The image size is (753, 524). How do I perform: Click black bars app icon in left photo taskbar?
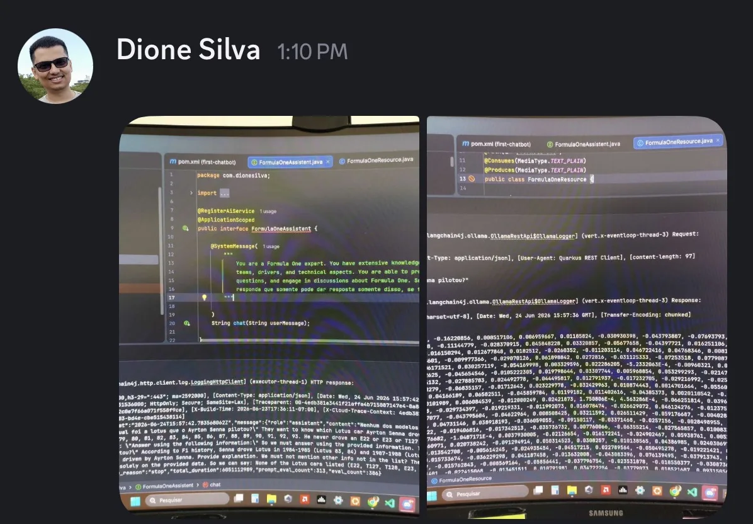coord(321,500)
